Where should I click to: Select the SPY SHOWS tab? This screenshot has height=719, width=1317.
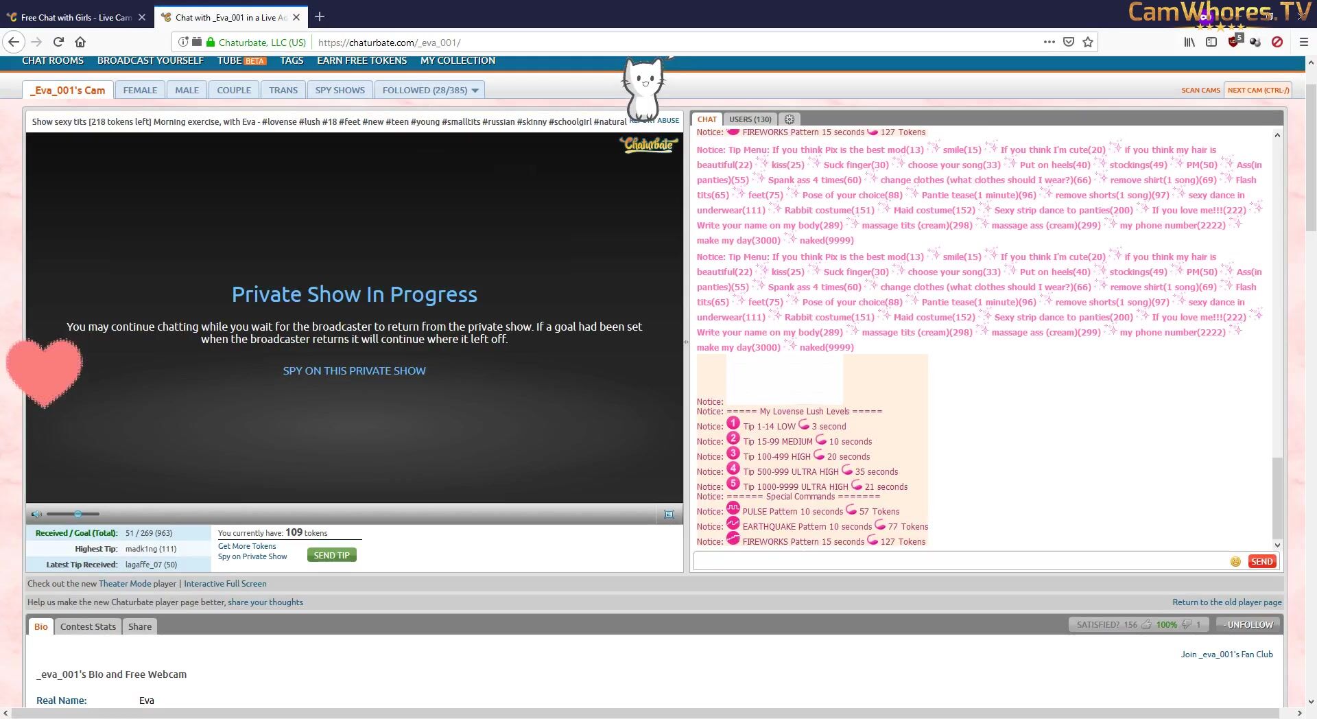pyautogui.click(x=340, y=90)
